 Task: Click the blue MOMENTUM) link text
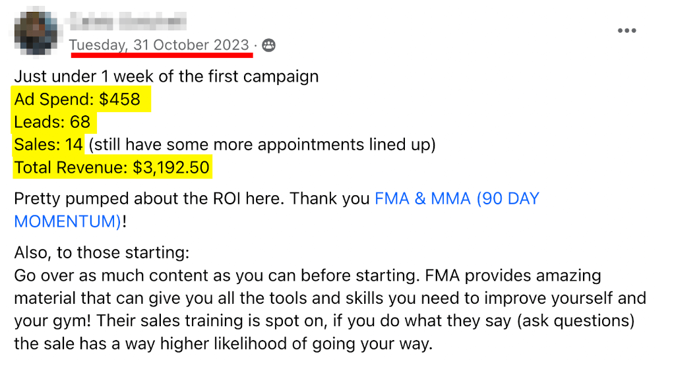pyautogui.click(x=68, y=221)
